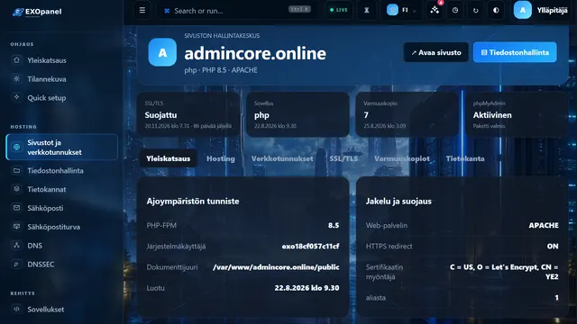Switch to the Varmuuskopiot tab
This screenshot has height=324, width=577.
point(402,158)
